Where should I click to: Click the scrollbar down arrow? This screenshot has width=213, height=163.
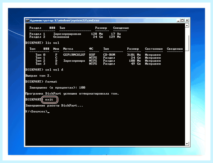[x=187, y=144]
